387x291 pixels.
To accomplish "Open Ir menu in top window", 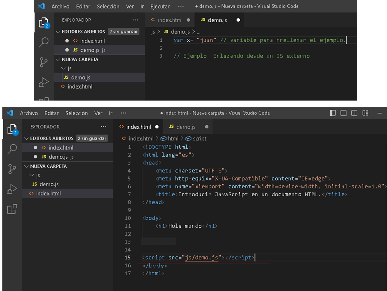I will pyautogui.click(x=142, y=6).
